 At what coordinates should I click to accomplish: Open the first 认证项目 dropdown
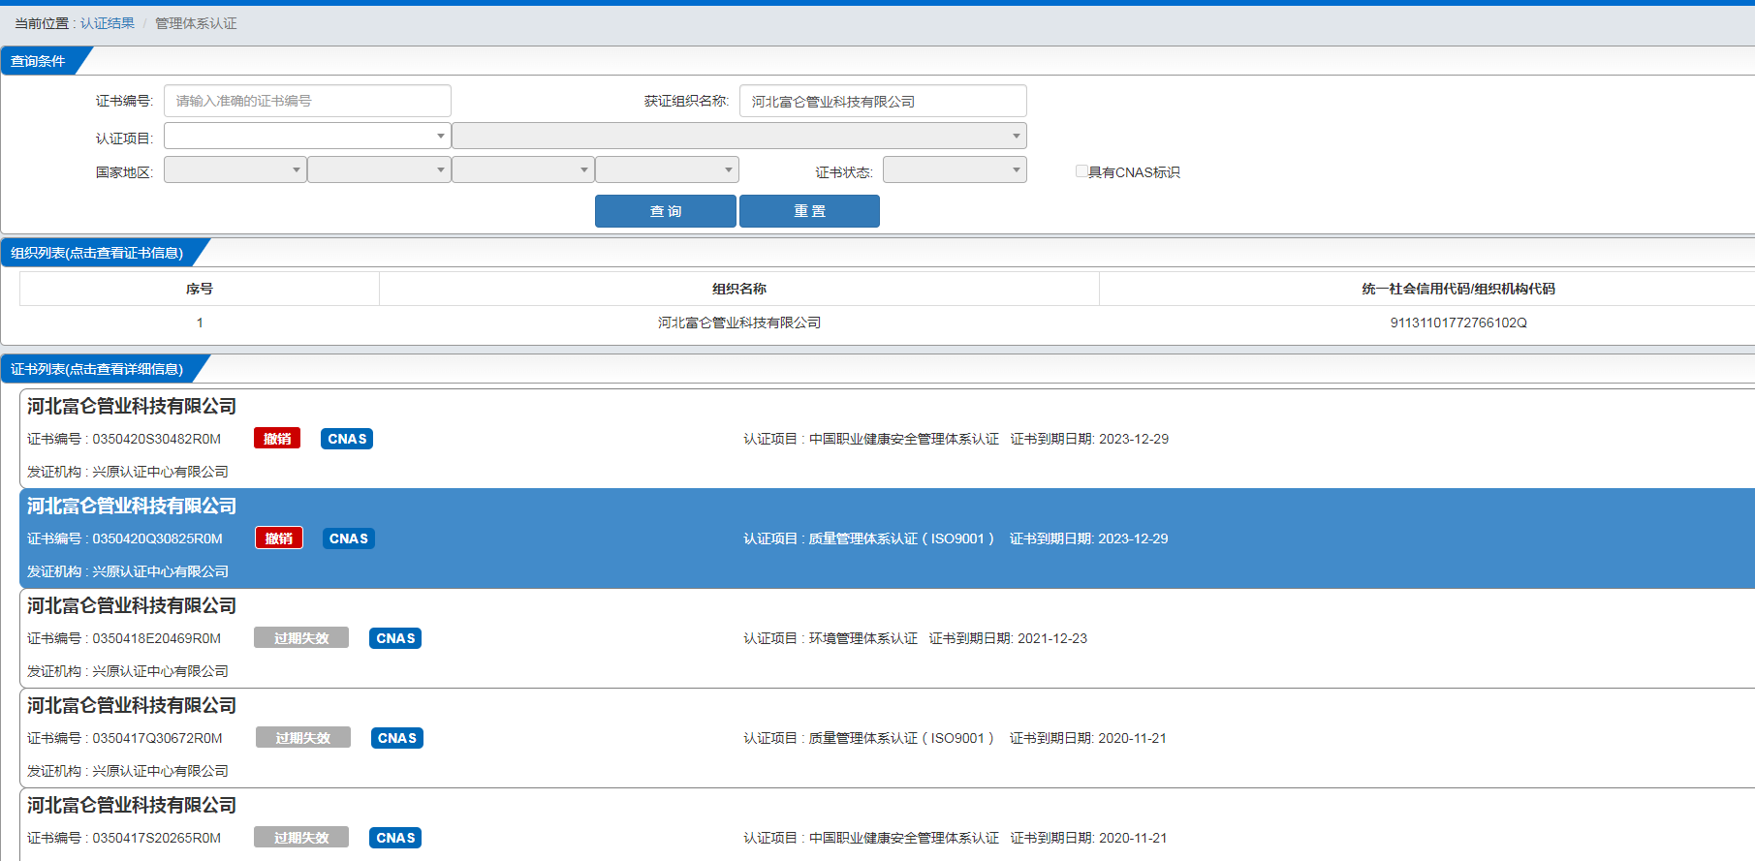307,136
